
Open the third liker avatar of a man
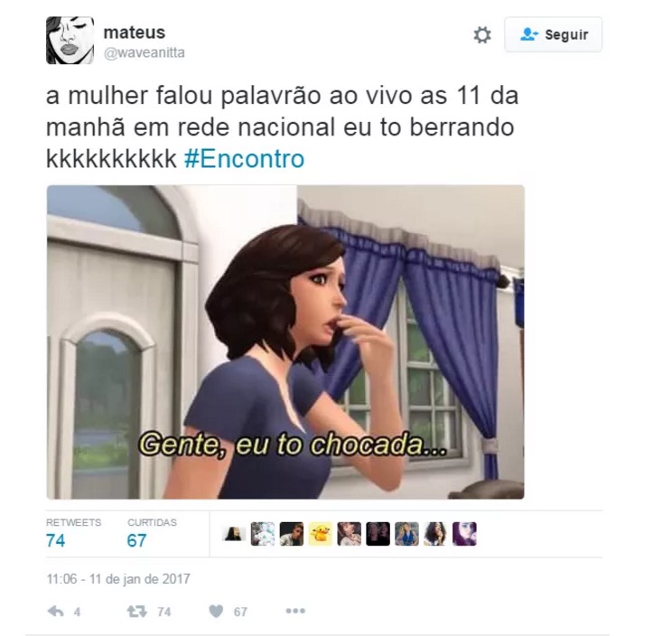[292, 534]
